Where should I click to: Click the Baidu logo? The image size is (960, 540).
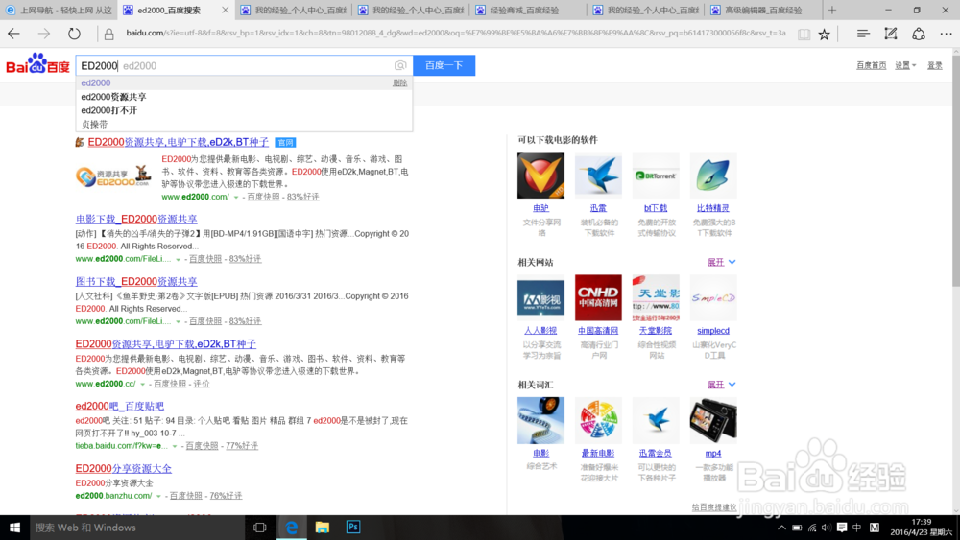[38, 63]
